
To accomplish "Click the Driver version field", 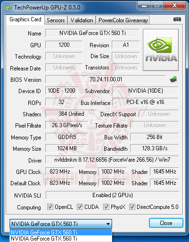I will (x=112, y=160).
